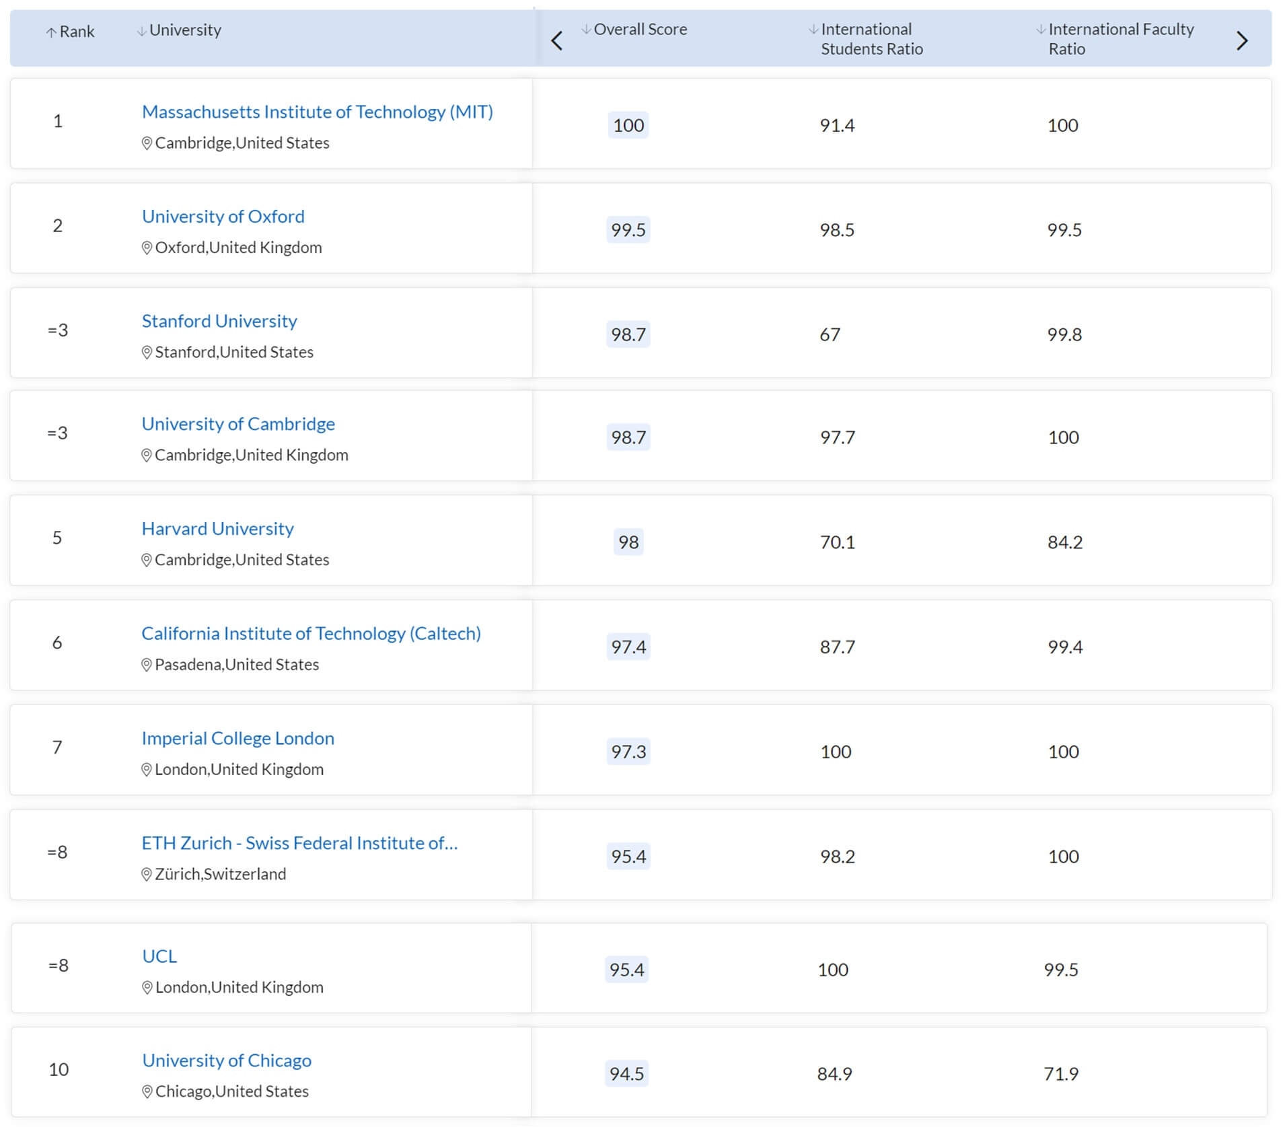Open Stanford University link
The width and height of the screenshot is (1283, 1127).
point(219,321)
